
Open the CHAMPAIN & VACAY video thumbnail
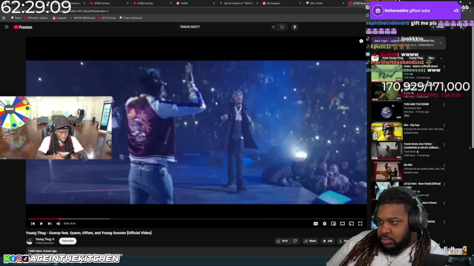tap(387, 151)
